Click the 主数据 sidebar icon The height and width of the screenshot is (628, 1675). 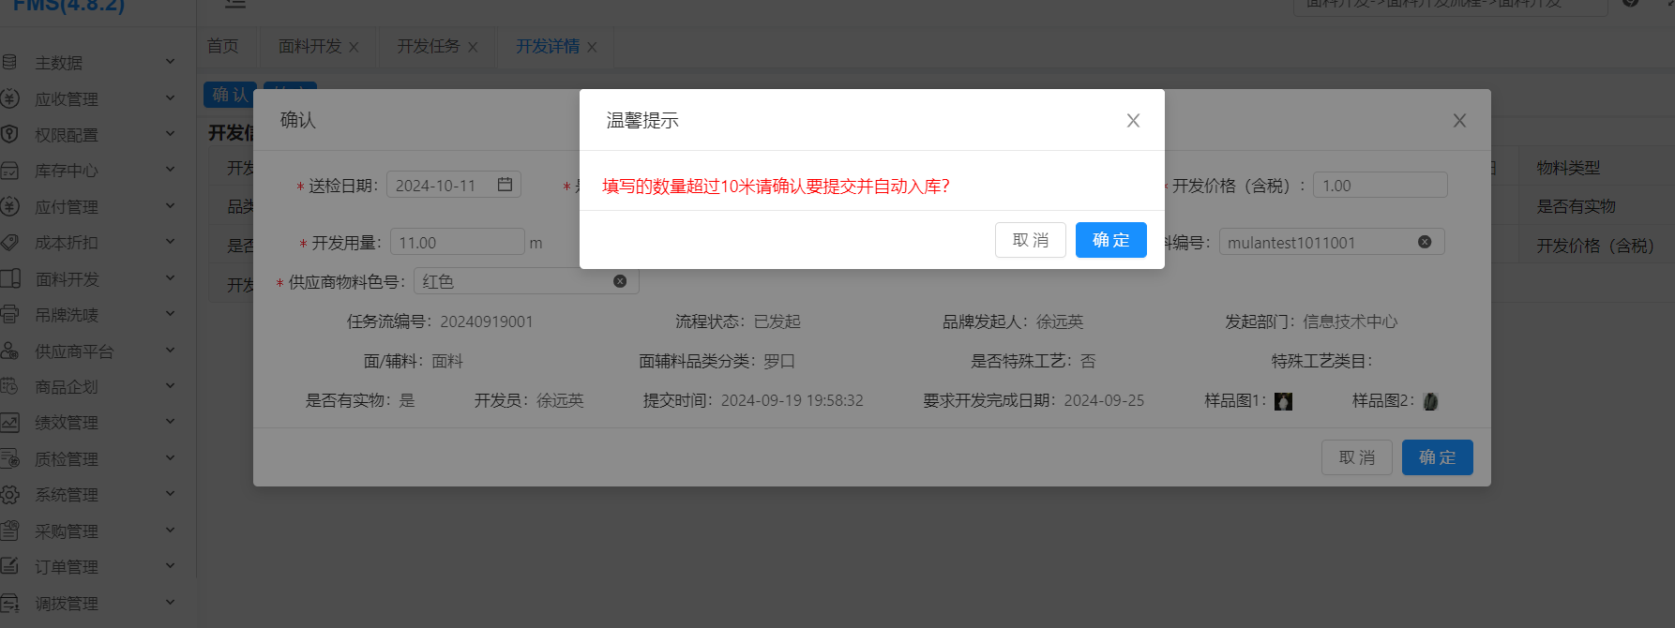tap(9, 63)
